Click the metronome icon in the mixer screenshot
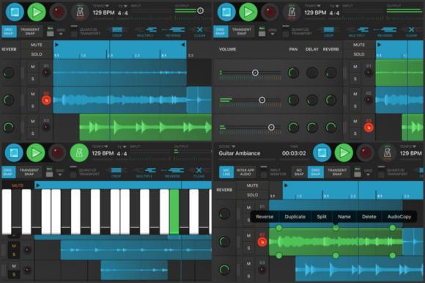 (x=292, y=12)
